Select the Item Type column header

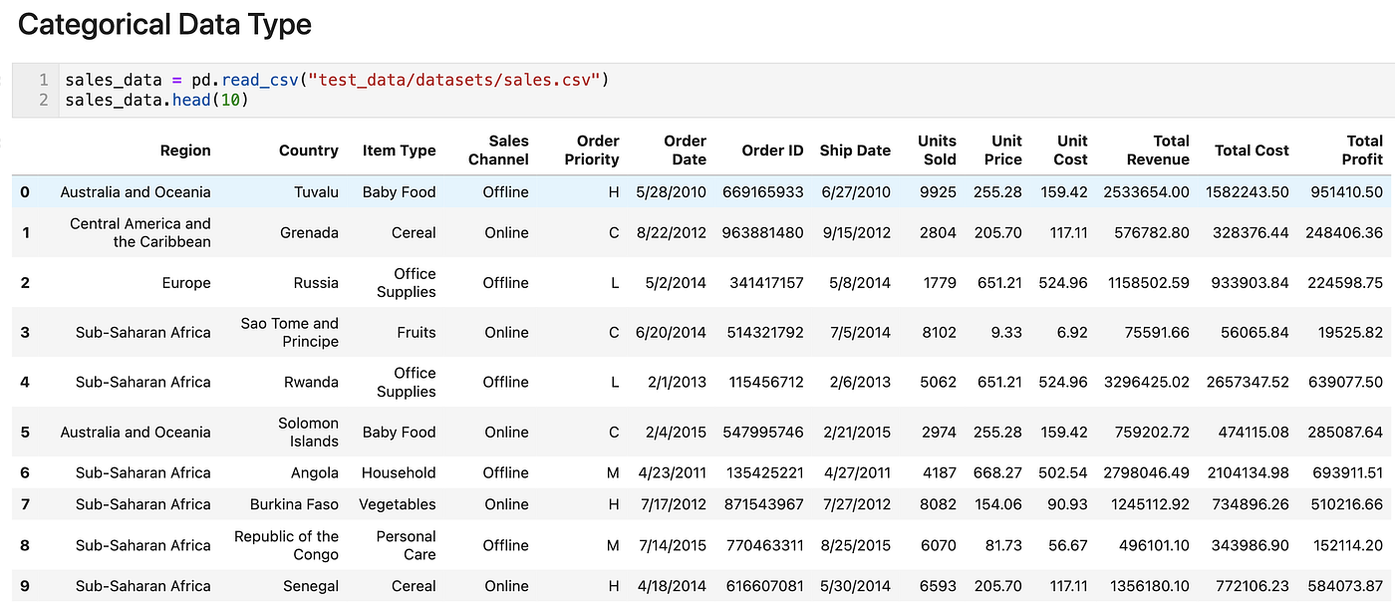(400, 150)
